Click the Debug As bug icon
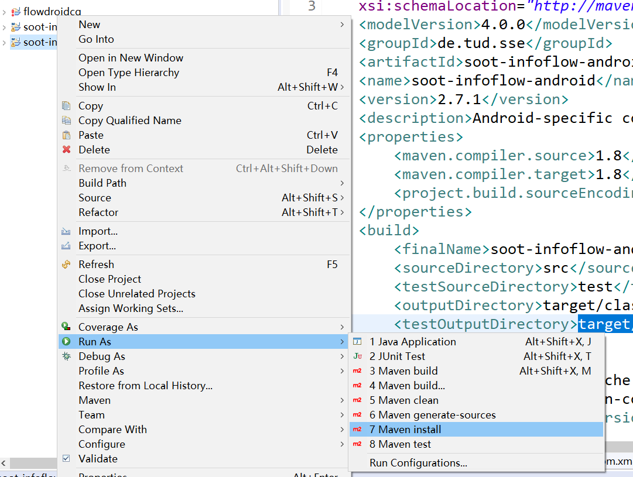The height and width of the screenshot is (477, 633). pyautogui.click(x=67, y=356)
